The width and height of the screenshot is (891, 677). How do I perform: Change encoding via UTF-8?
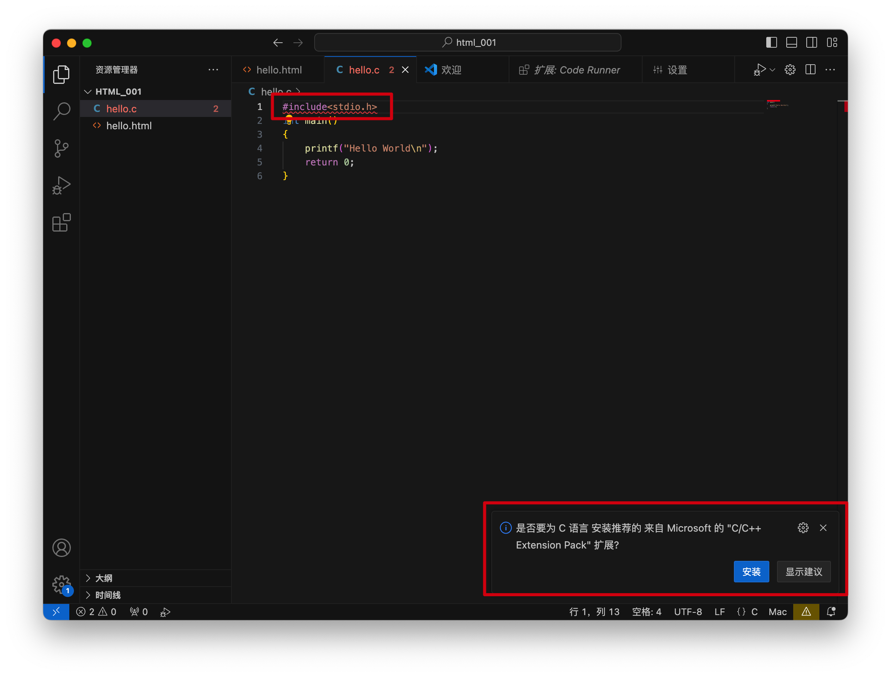pyautogui.click(x=688, y=612)
